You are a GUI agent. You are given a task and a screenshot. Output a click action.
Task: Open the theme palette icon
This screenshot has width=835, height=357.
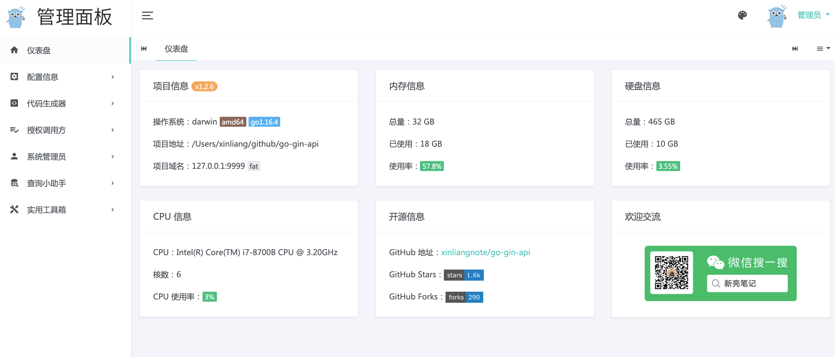[742, 15]
